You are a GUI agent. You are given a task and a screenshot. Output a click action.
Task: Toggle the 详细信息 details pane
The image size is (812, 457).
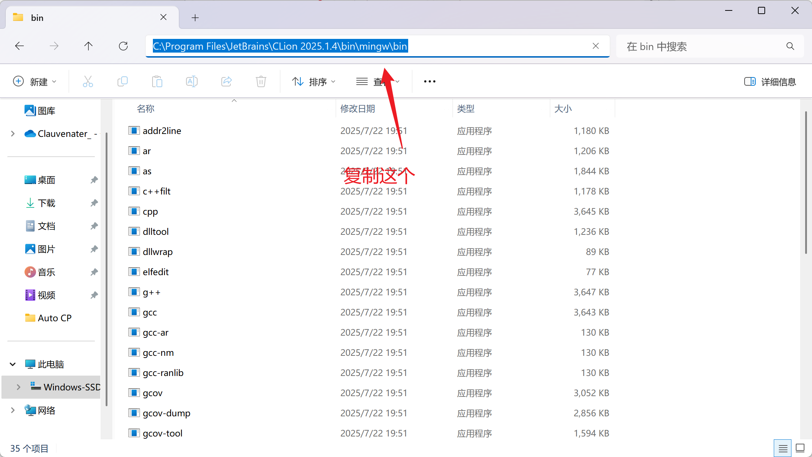[x=770, y=82]
